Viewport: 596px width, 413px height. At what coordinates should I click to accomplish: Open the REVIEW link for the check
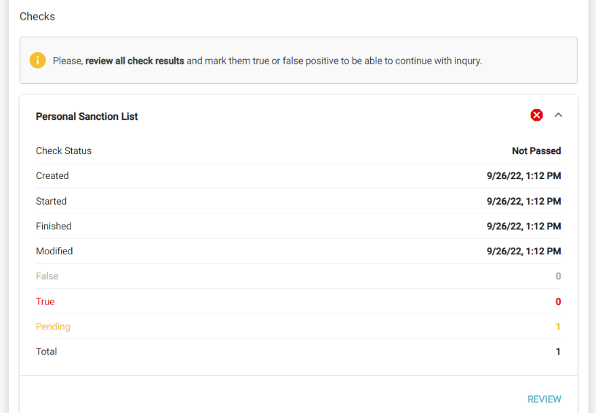point(544,399)
